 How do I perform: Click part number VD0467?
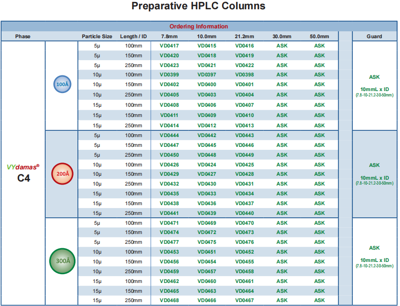(x=245, y=301)
